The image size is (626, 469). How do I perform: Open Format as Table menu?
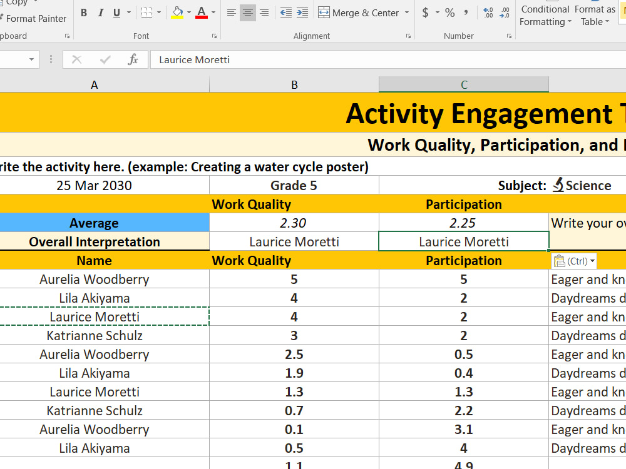(595, 15)
